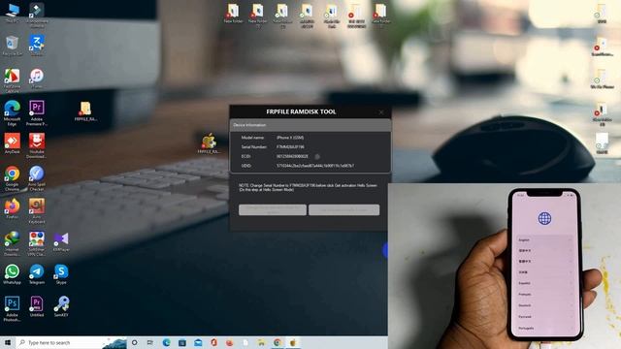The height and width of the screenshot is (349, 621).
Task: Open Recycle Bin on desktop
Action: 13,46
